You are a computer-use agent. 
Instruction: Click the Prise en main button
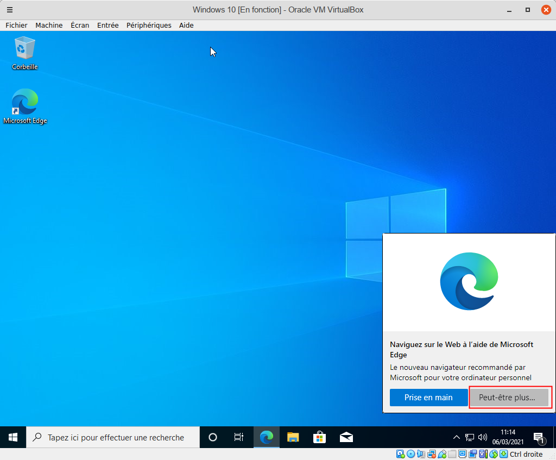(x=428, y=398)
